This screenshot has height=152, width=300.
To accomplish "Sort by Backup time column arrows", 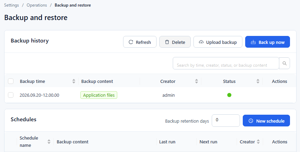I will click(x=74, y=81).
